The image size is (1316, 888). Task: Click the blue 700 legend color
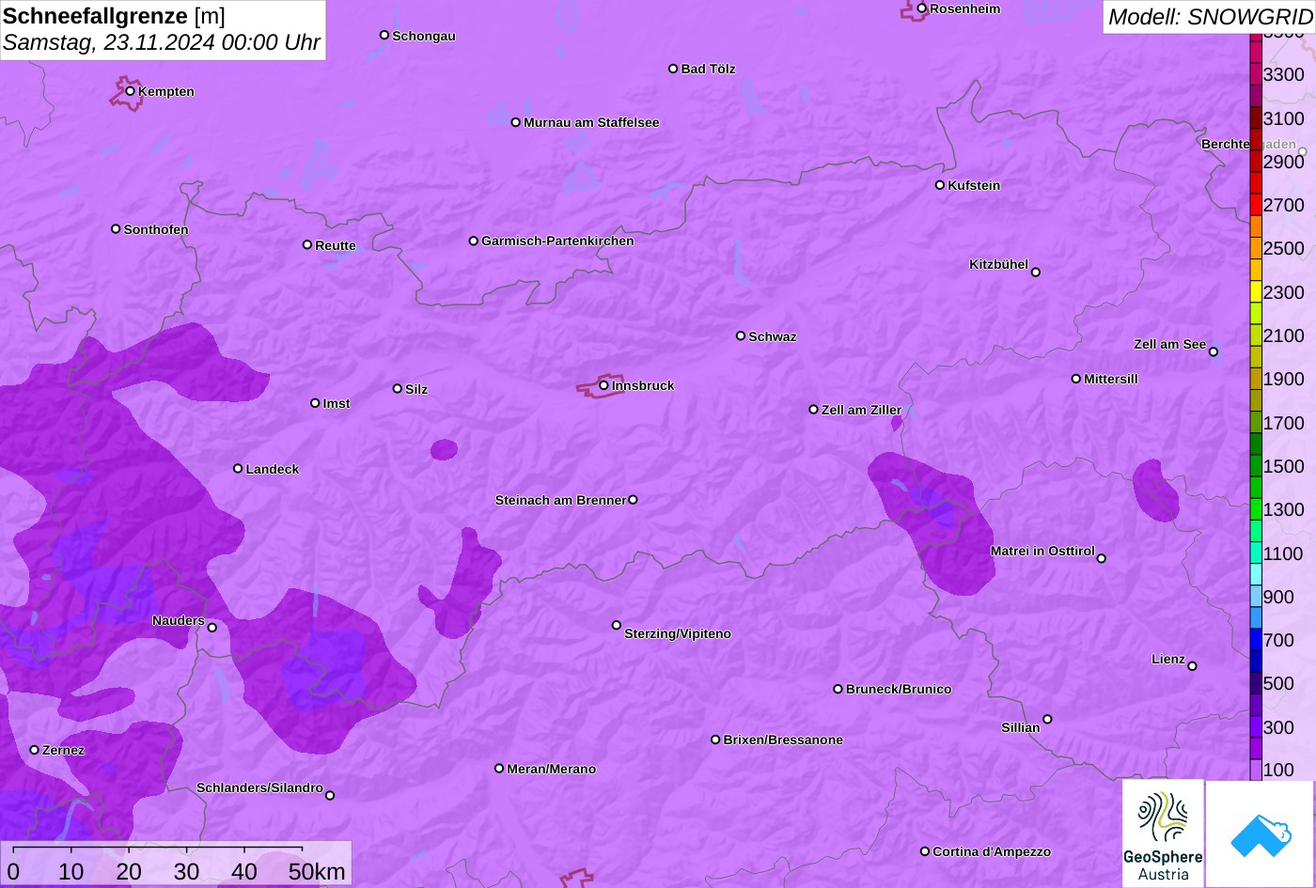[1256, 640]
